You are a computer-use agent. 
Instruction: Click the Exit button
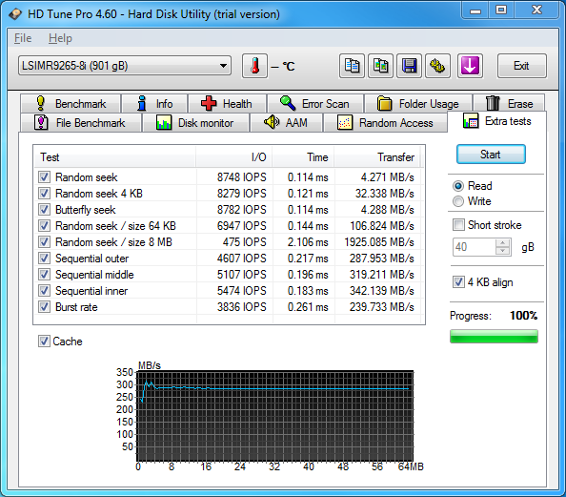point(521,66)
